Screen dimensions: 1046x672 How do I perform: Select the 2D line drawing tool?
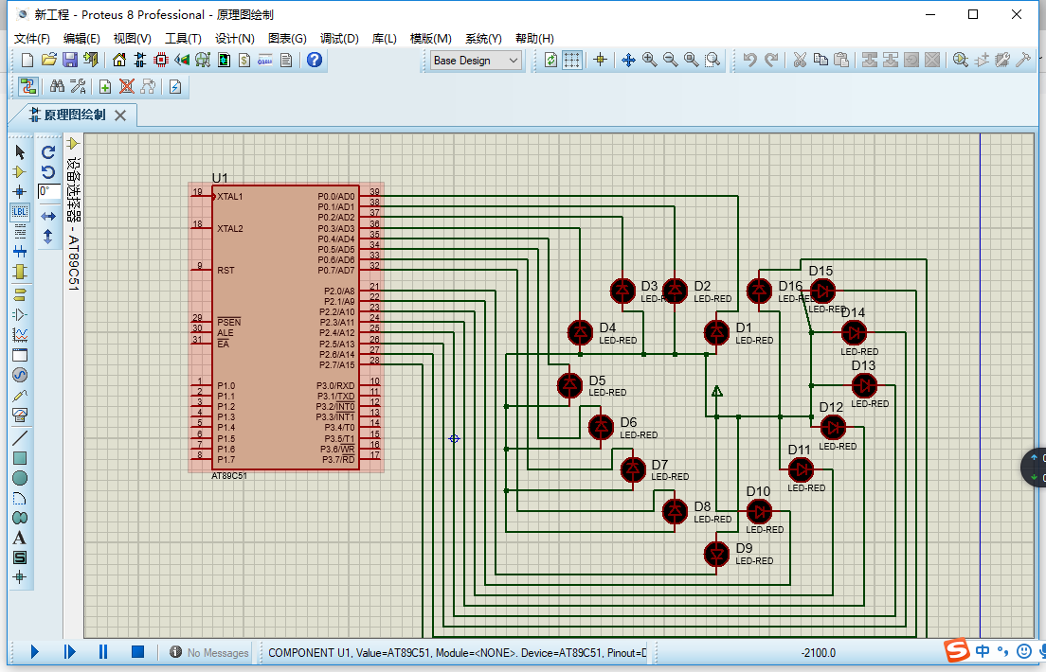coord(20,437)
